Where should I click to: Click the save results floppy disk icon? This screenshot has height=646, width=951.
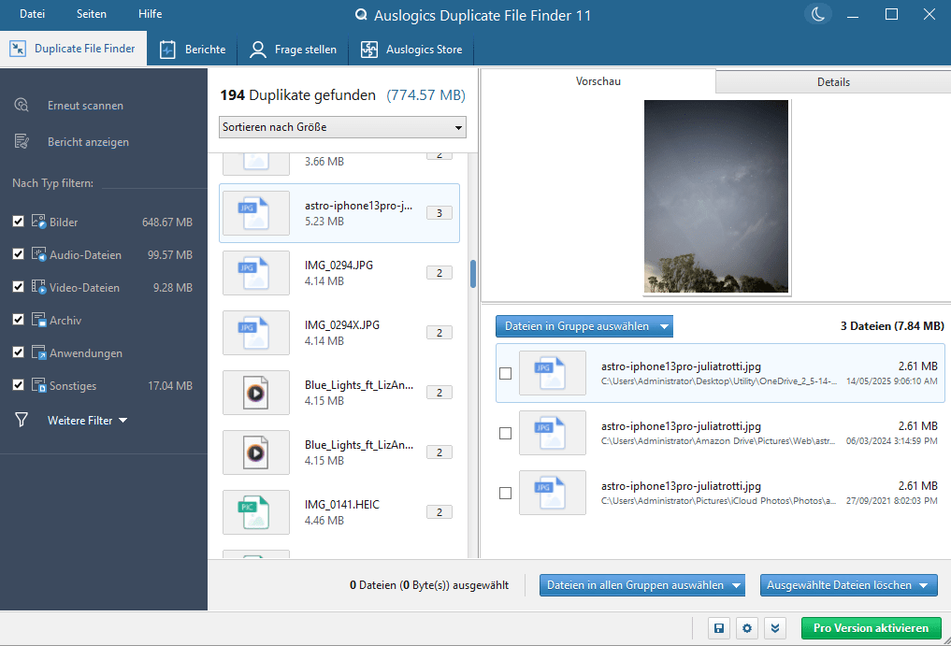[x=718, y=628]
